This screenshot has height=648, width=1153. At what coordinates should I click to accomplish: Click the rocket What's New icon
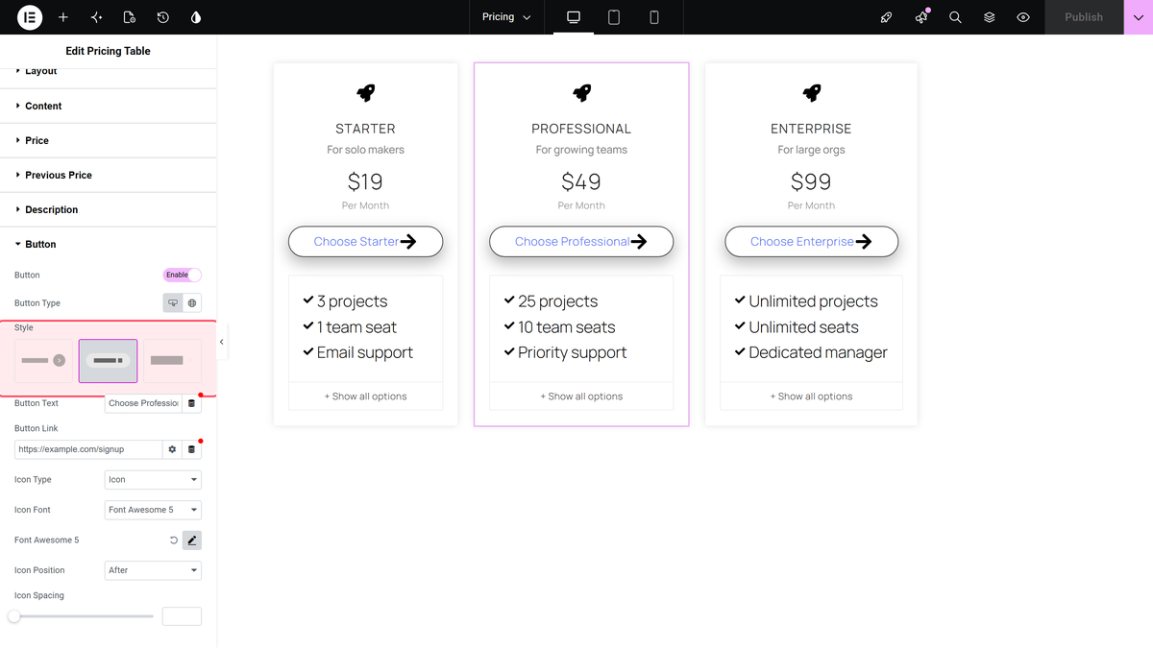[x=887, y=17]
